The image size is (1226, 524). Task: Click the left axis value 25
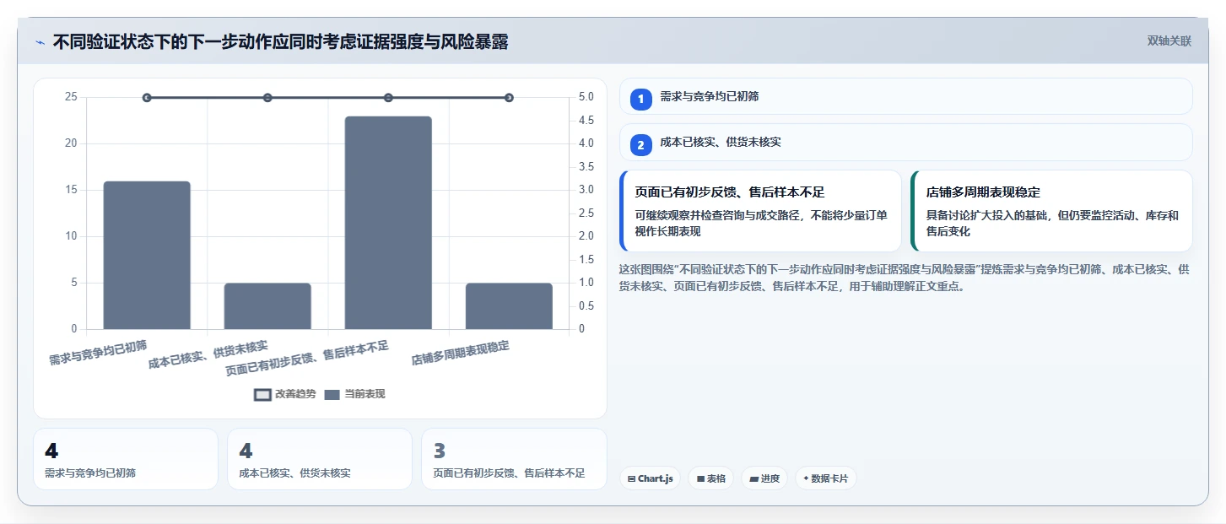[x=70, y=97]
